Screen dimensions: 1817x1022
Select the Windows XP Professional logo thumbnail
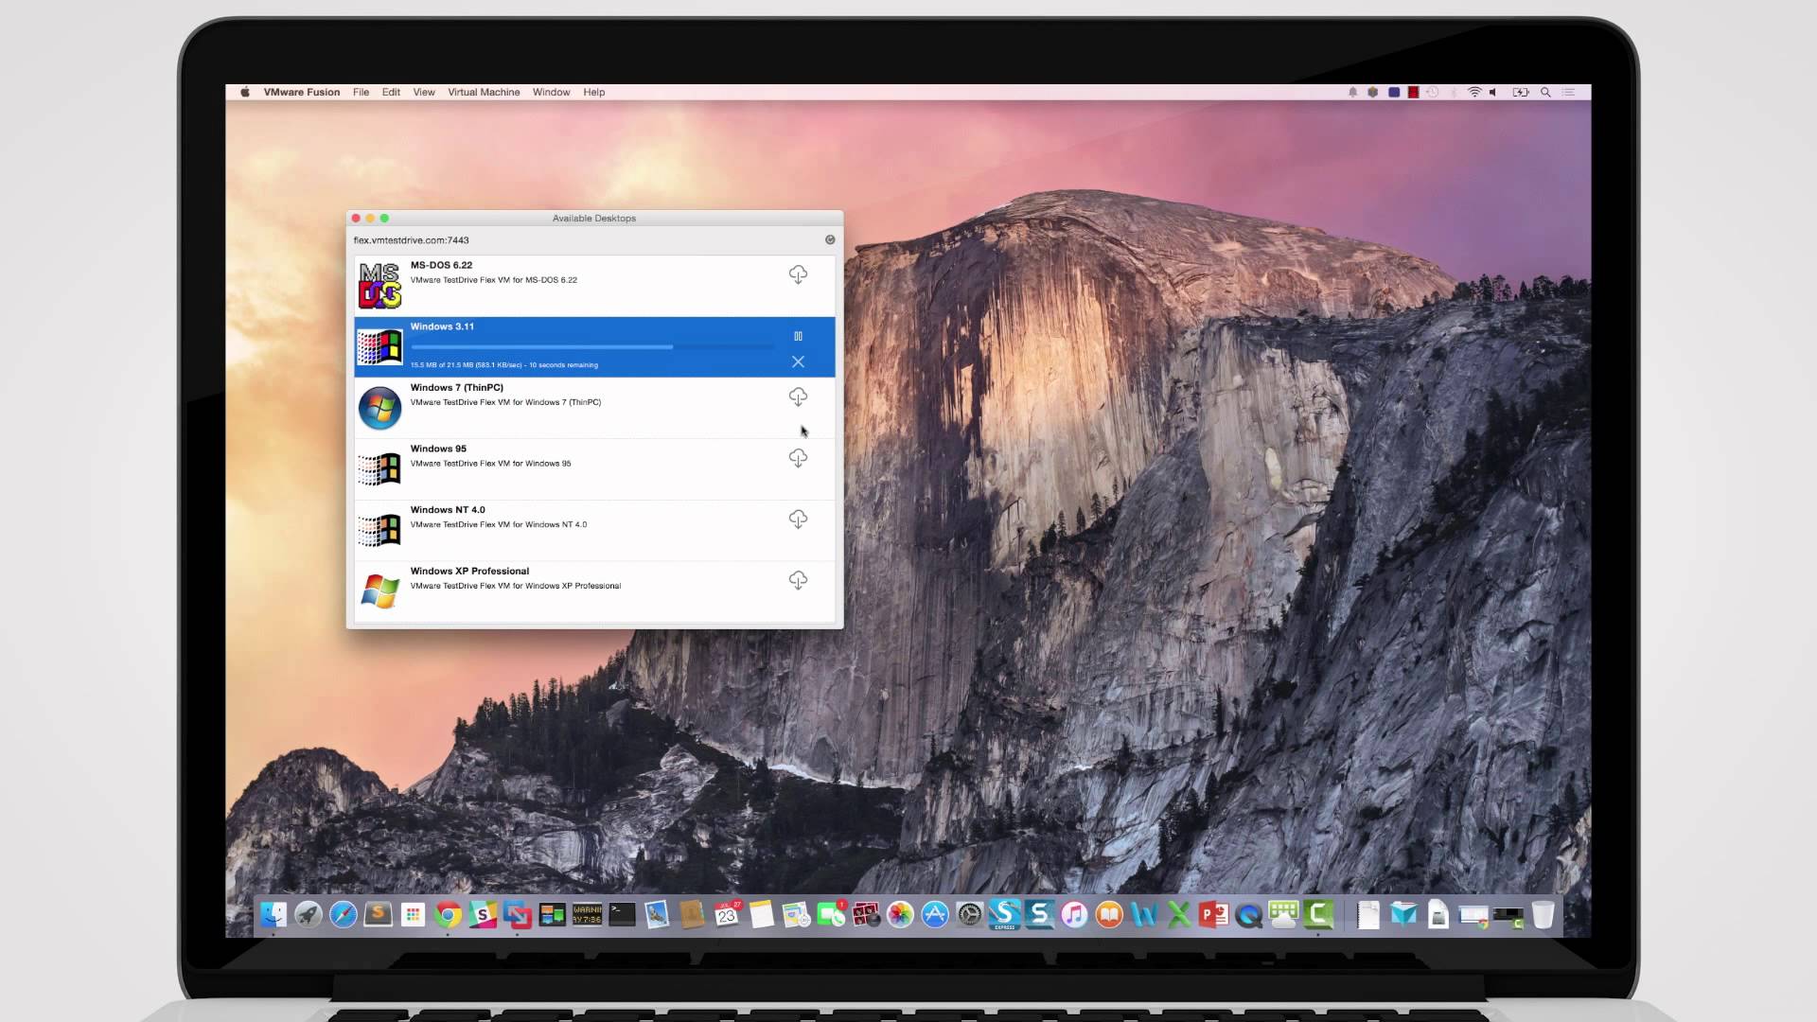click(379, 591)
